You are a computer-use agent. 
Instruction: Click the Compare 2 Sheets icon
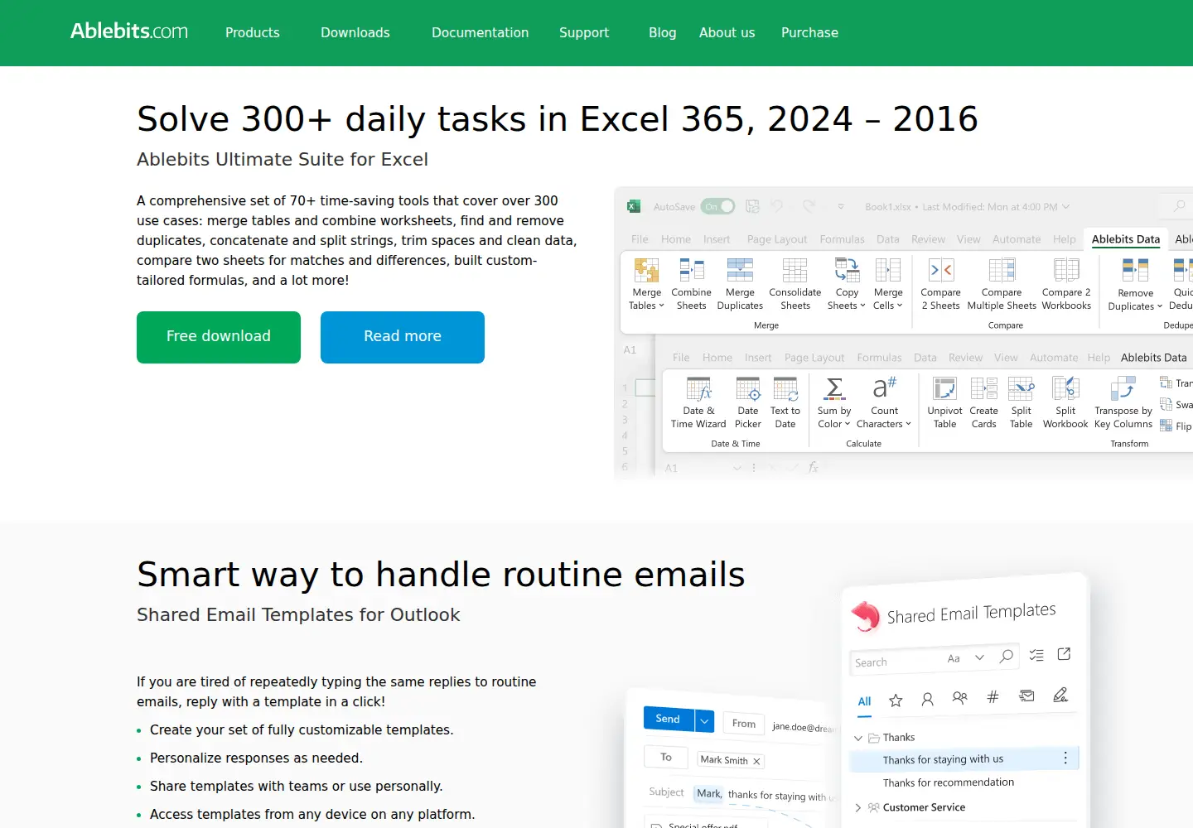click(940, 284)
